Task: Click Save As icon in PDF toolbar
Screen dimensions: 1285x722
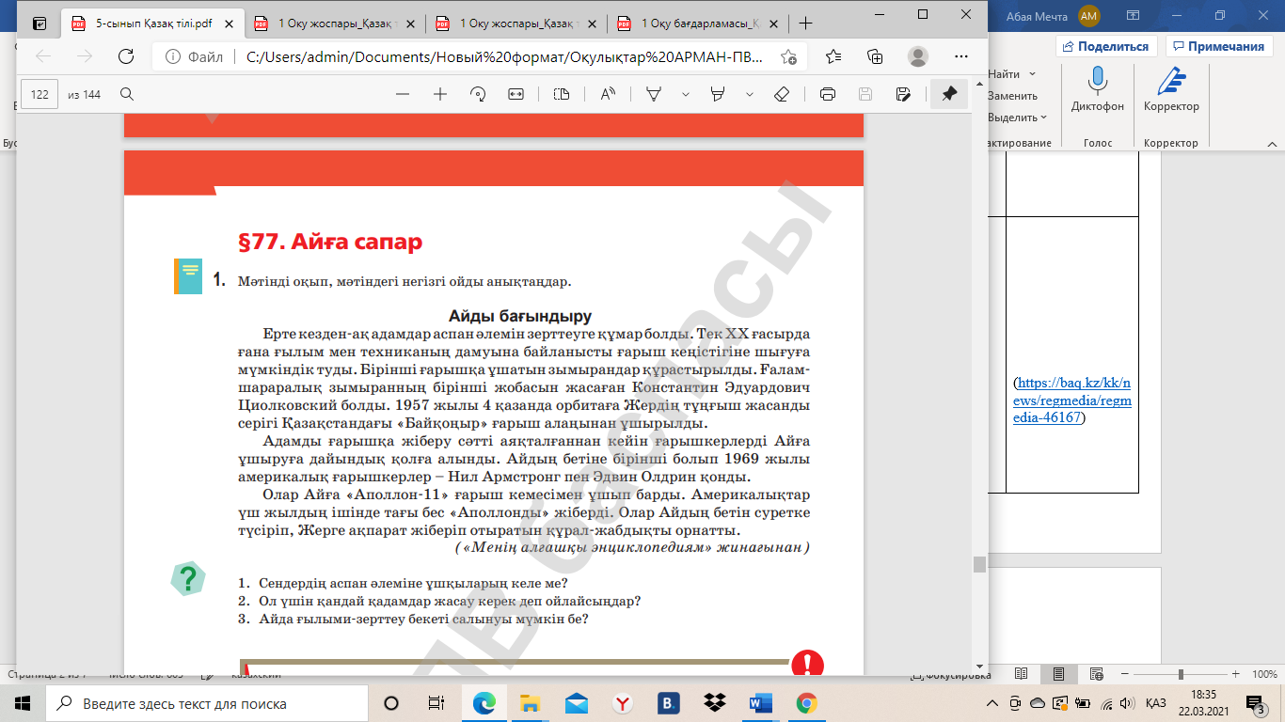Action: (x=903, y=94)
